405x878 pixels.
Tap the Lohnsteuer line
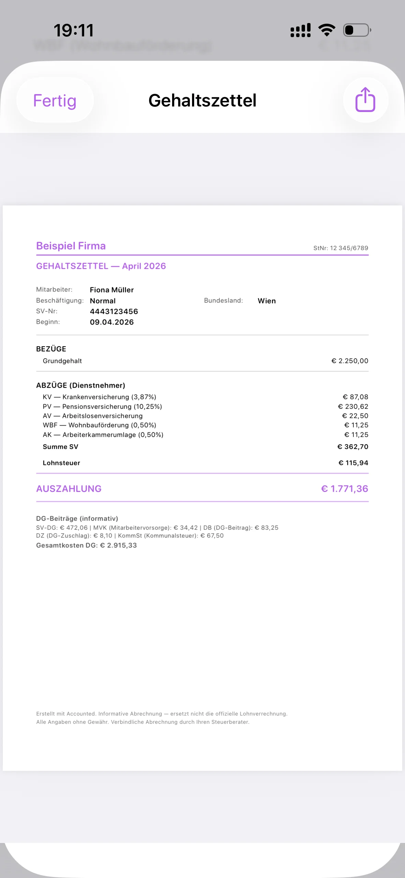coord(202,463)
